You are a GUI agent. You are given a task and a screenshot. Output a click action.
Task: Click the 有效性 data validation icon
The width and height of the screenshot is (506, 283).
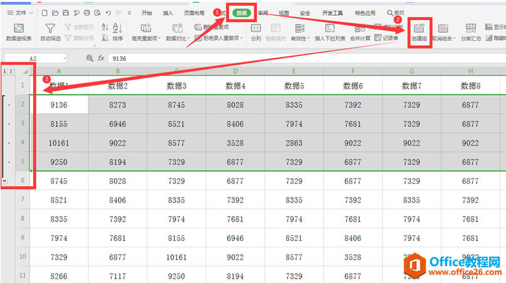[300, 28]
